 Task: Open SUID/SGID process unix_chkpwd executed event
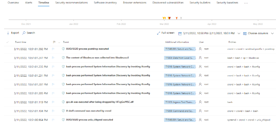89,120
